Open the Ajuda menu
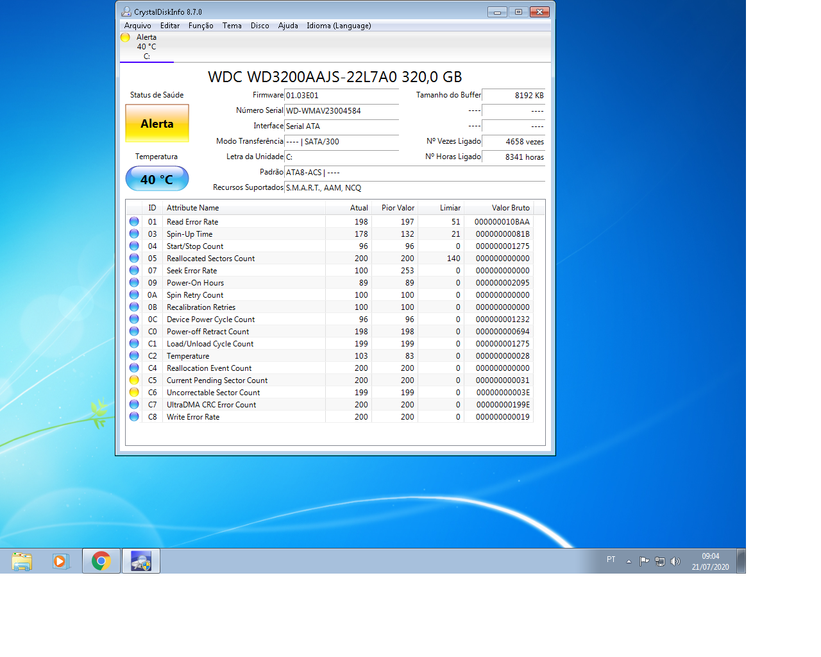The image size is (821, 657). (288, 26)
